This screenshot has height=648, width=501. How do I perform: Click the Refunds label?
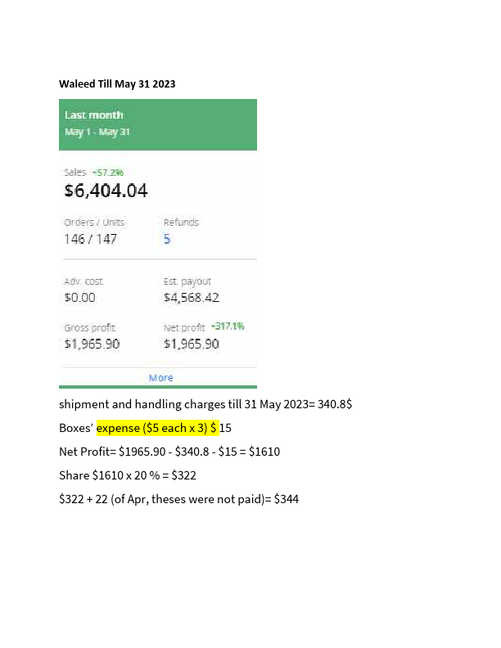(x=181, y=223)
